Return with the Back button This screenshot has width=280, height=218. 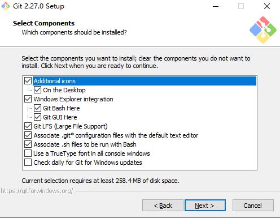pos(163,205)
